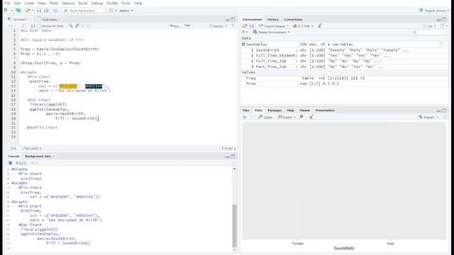Open the Session menu

pos(68,3)
